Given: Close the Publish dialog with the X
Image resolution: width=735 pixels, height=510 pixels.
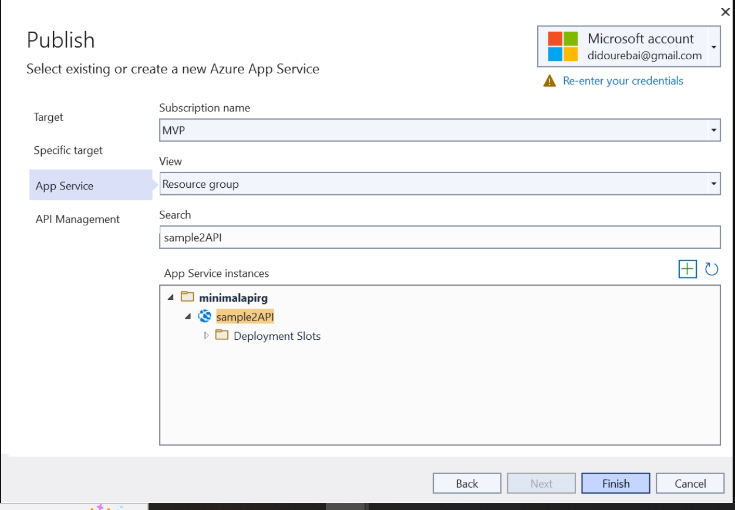Looking at the screenshot, I should (x=725, y=12).
